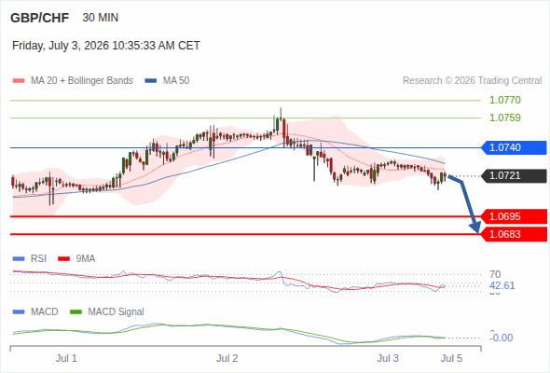Screen dimensions: 550x373
Task: Click the blue 1.0740 pivot price tag
Action: tap(514, 147)
